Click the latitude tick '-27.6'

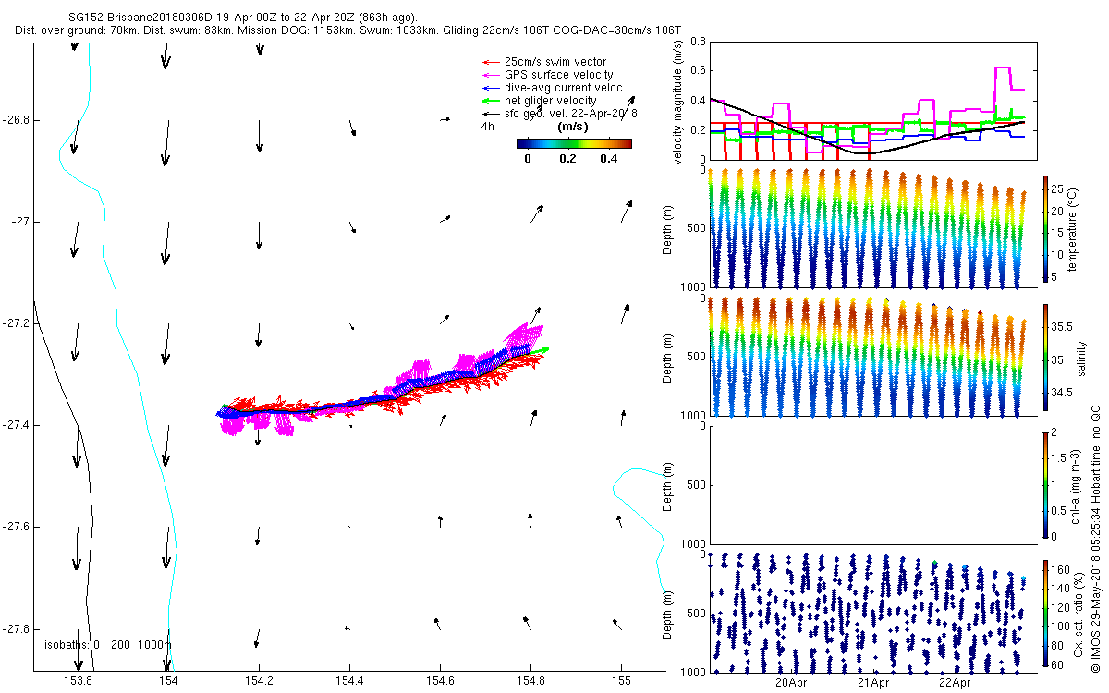(18, 527)
